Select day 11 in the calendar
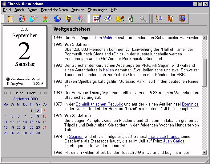Screen dimensions: 210x164 point(6,122)
